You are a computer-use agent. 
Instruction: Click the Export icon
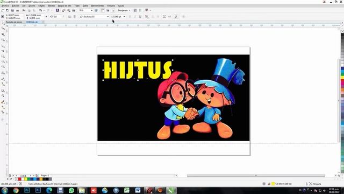[x=69, y=10]
